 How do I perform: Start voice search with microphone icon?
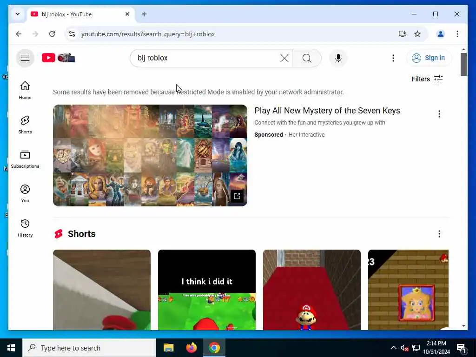click(x=338, y=58)
